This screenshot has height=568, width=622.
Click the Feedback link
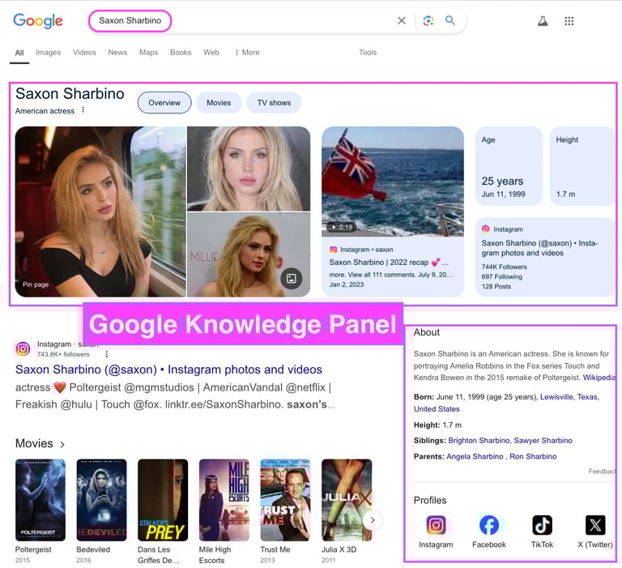pos(602,471)
